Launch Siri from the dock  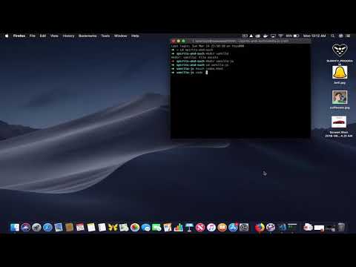click(25, 227)
